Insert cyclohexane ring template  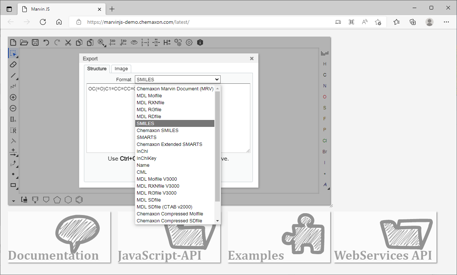(68, 200)
